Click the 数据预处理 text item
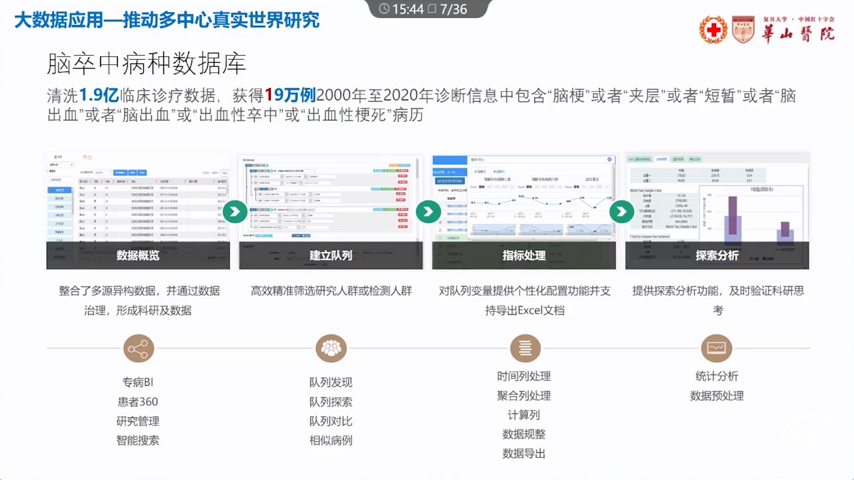The width and height of the screenshot is (854, 480). coord(717,396)
